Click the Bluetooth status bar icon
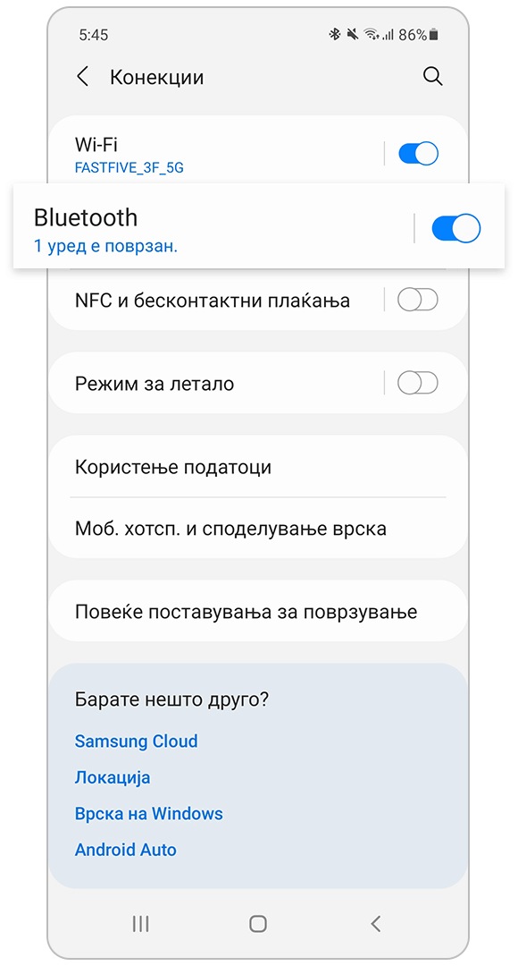This screenshot has height=966, width=518. coord(334,33)
